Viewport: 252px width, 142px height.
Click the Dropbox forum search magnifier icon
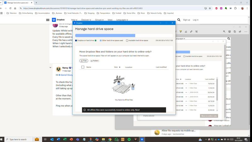179,20
